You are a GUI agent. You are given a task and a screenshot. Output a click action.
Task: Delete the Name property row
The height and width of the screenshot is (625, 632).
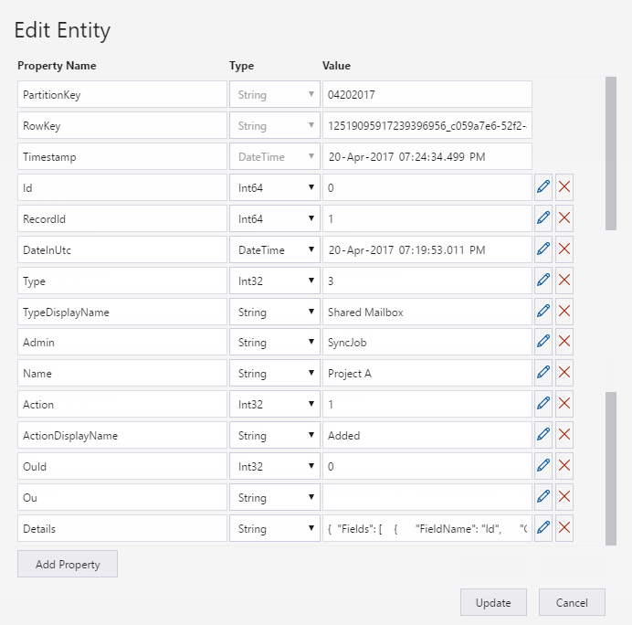564,374
